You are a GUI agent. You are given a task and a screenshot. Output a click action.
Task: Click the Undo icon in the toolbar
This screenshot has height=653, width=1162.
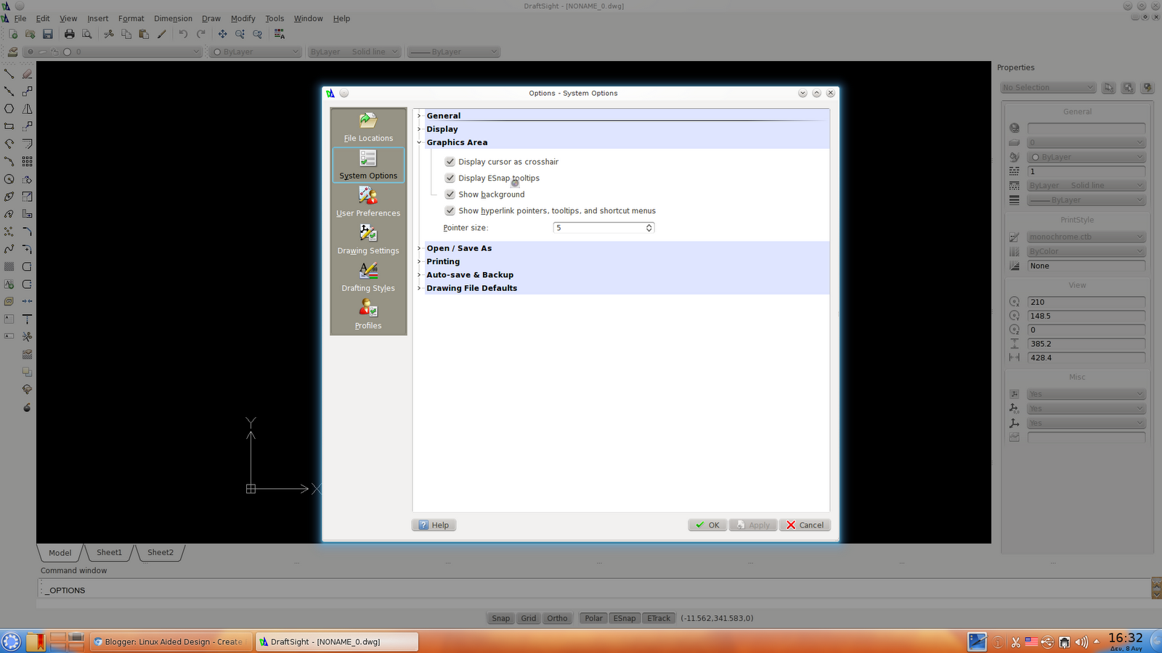pos(184,33)
